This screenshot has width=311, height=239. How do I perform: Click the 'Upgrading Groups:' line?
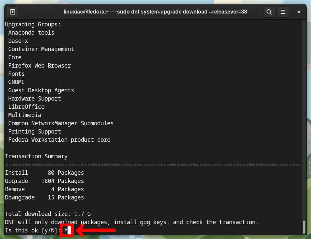[33, 24]
